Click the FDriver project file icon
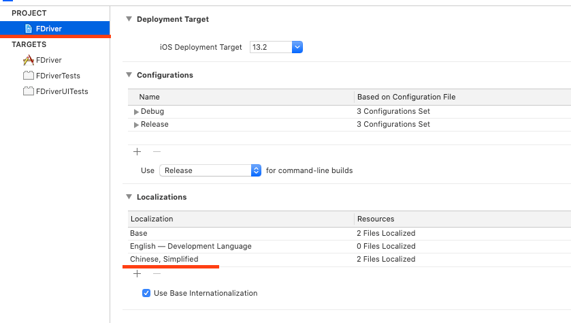Screen dimensions: 571x323 pos(28,29)
